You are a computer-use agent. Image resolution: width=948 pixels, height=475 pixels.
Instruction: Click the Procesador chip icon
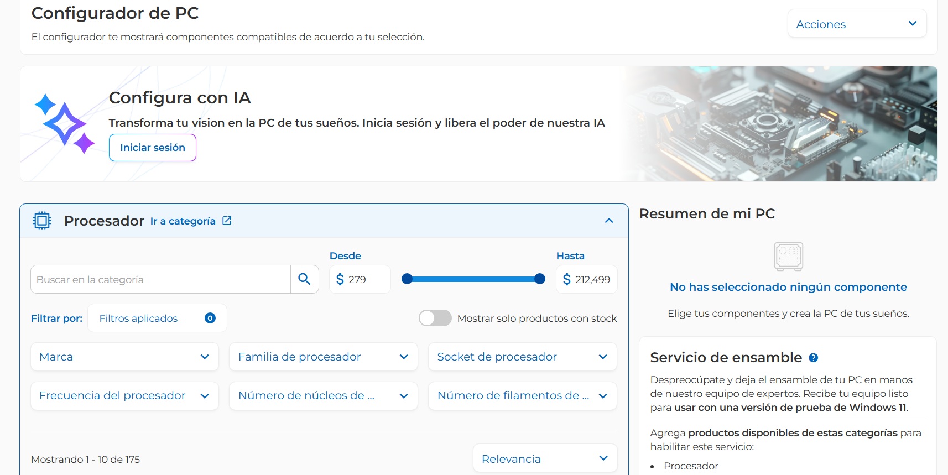[x=42, y=221]
